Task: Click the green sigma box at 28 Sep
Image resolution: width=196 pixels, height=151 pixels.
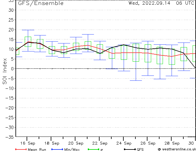Action: point(172,57)
